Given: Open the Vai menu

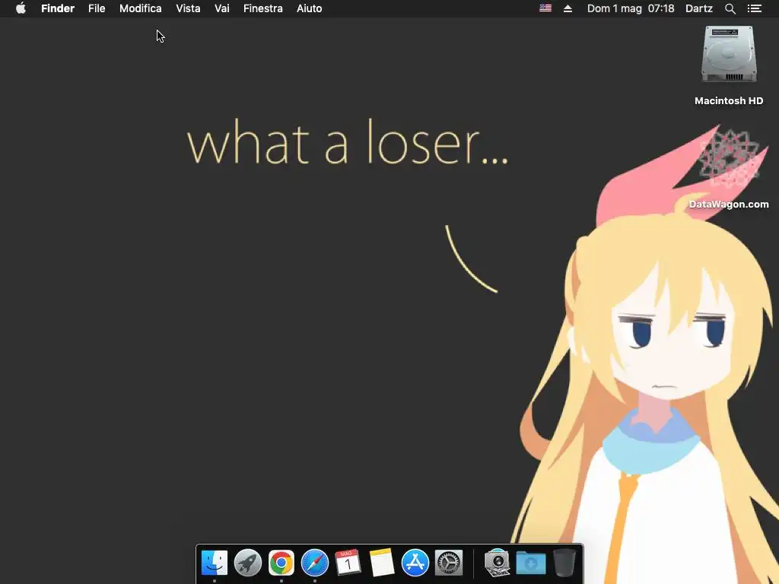Looking at the screenshot, I should click(x=221, y=8).
